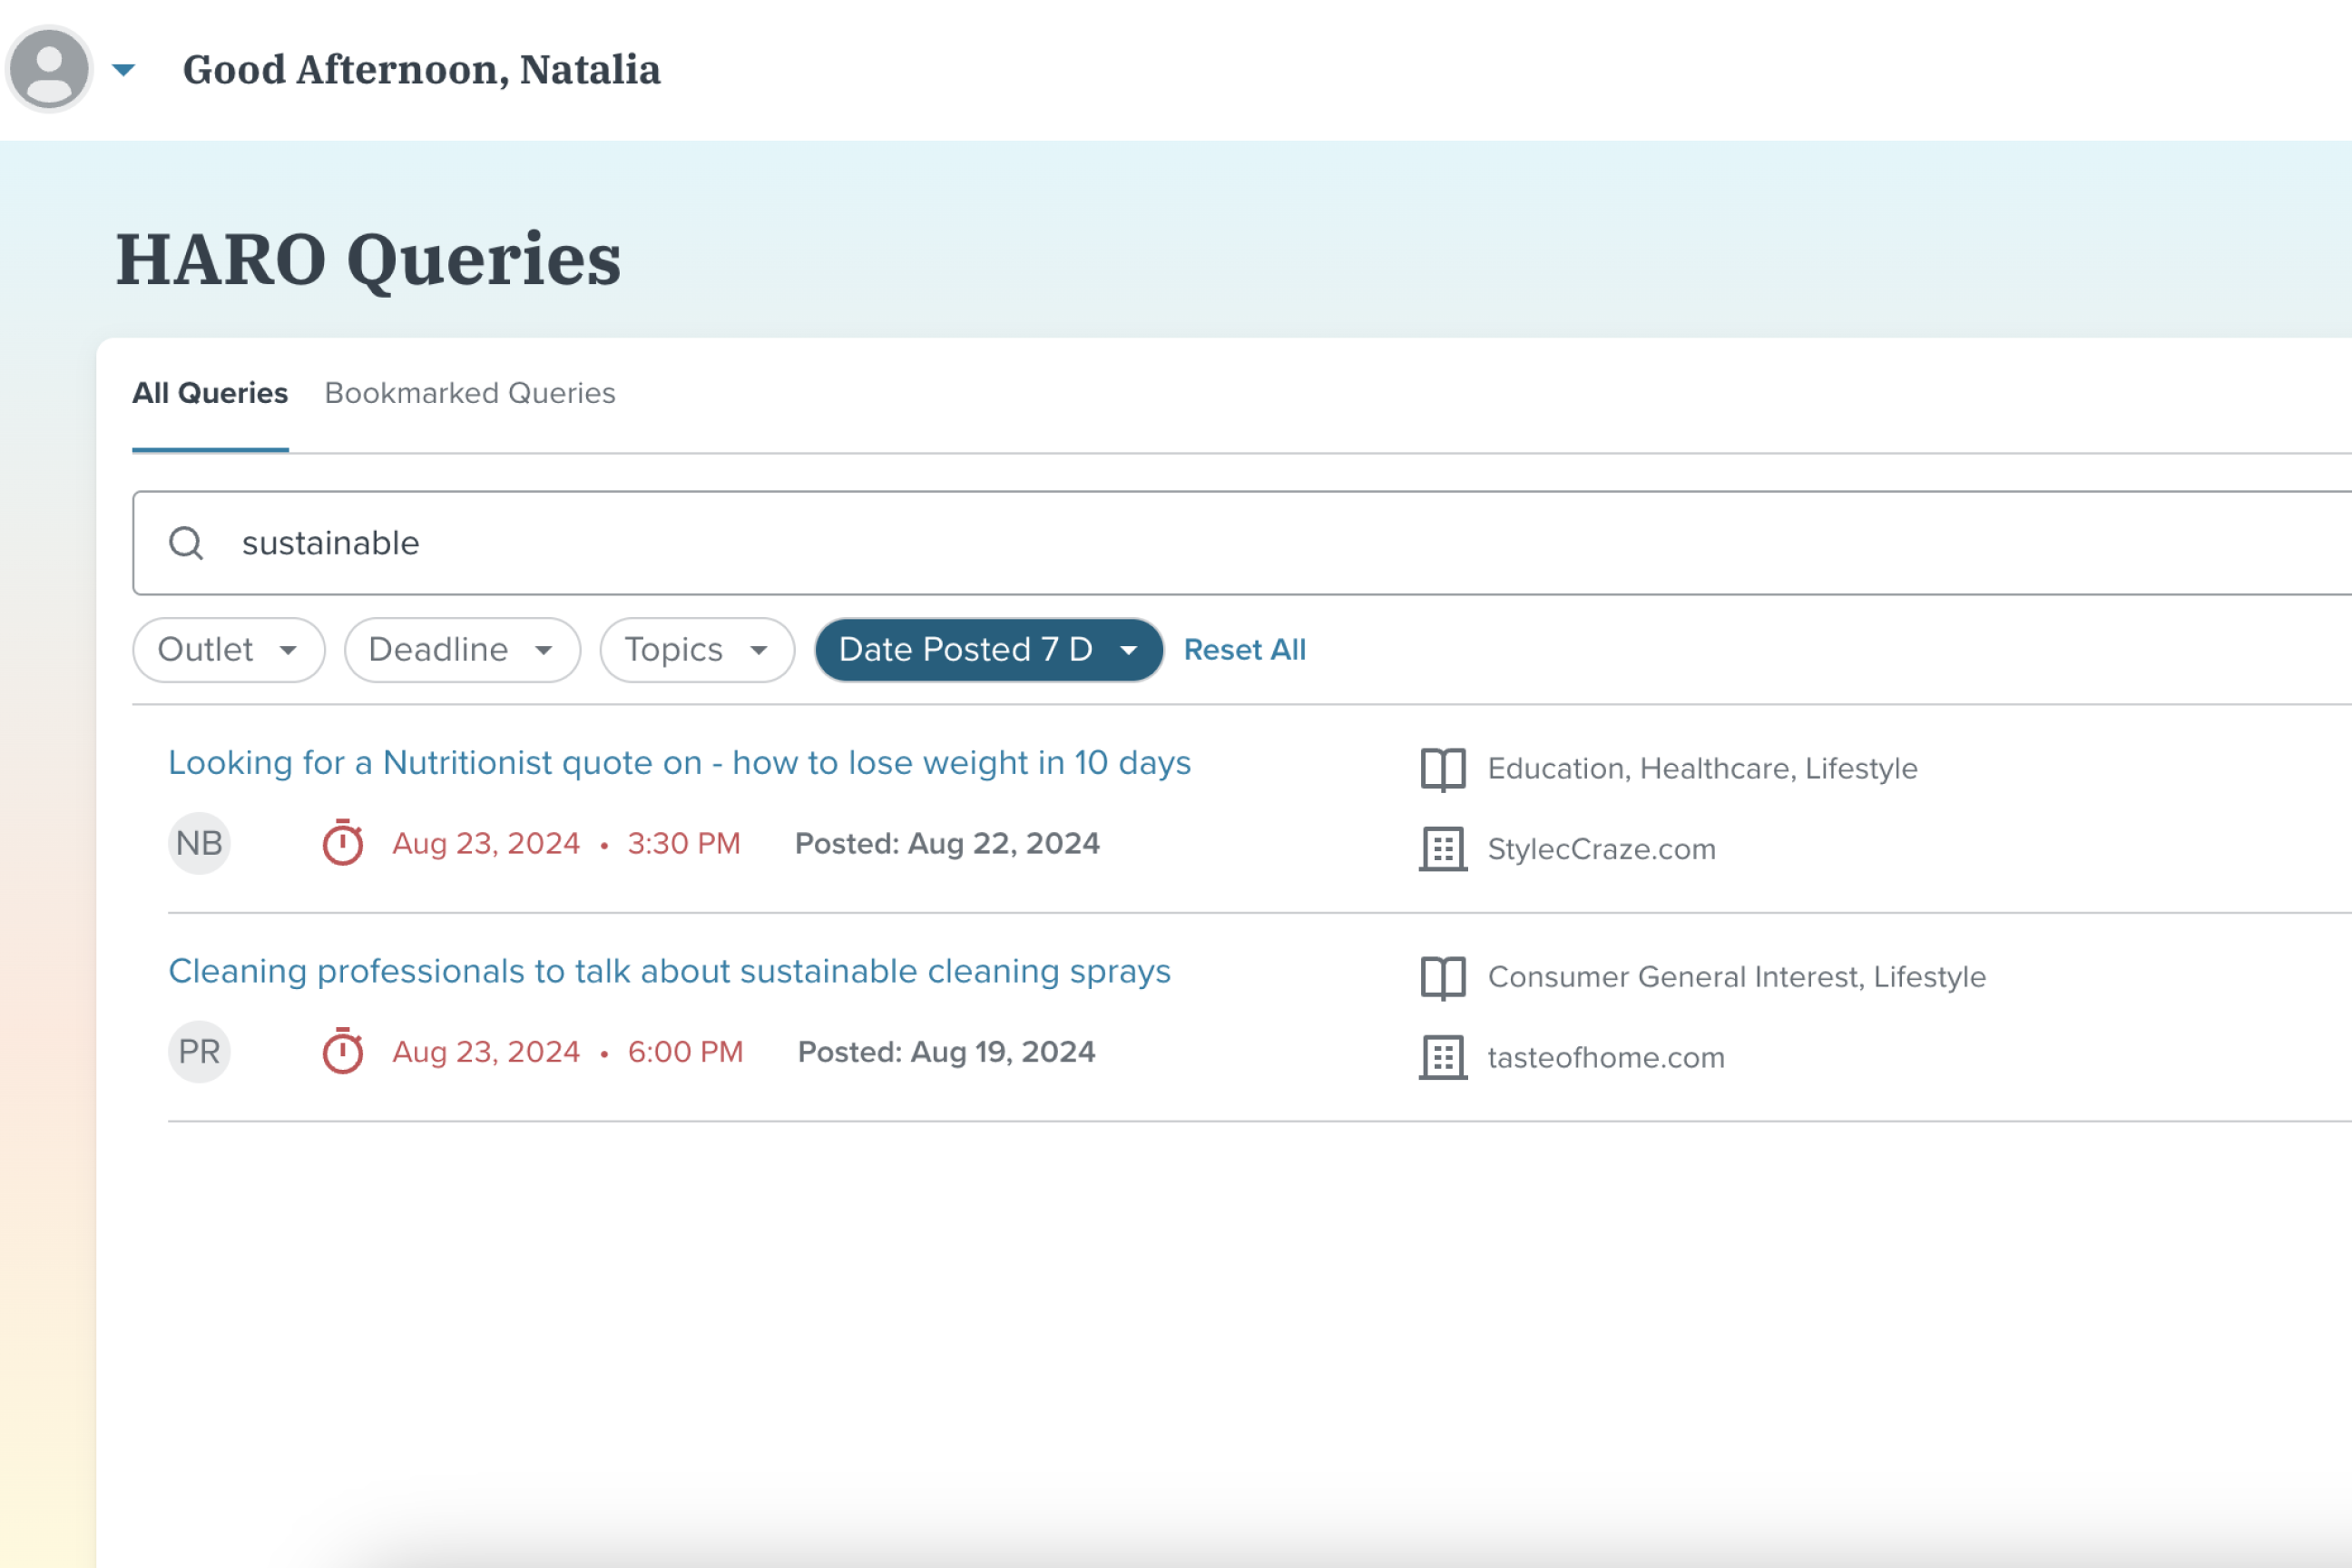Open the sustainable cleaning sprays query
The image size is (2352, 1568).
670,971
